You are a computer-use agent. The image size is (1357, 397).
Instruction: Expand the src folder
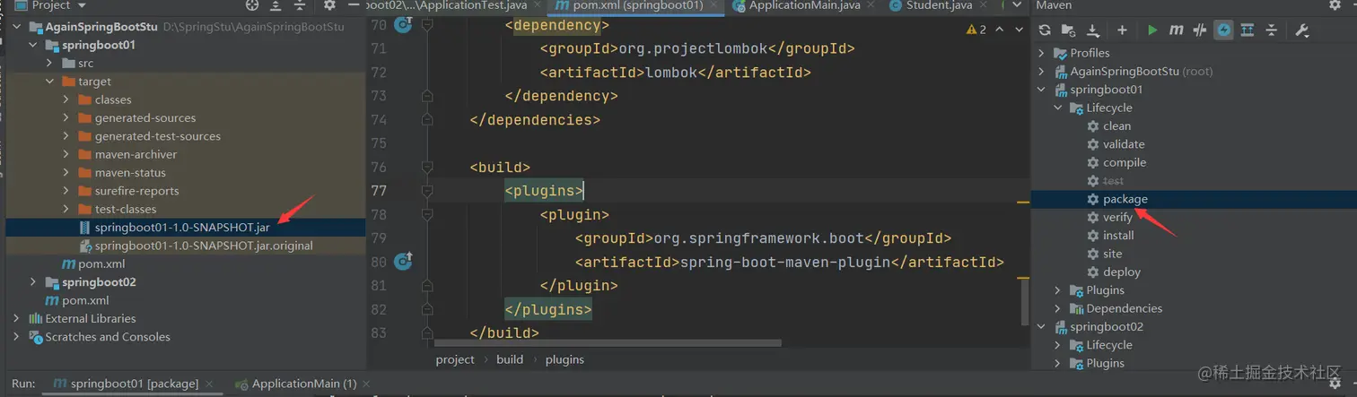tap(50, 64)
